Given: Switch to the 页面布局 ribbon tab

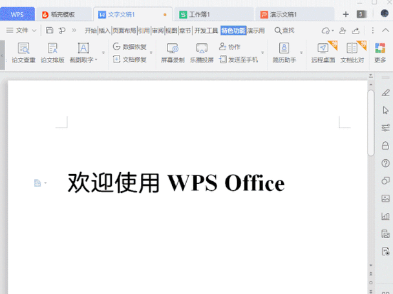Looking at the screenshot, I should 124,31.
